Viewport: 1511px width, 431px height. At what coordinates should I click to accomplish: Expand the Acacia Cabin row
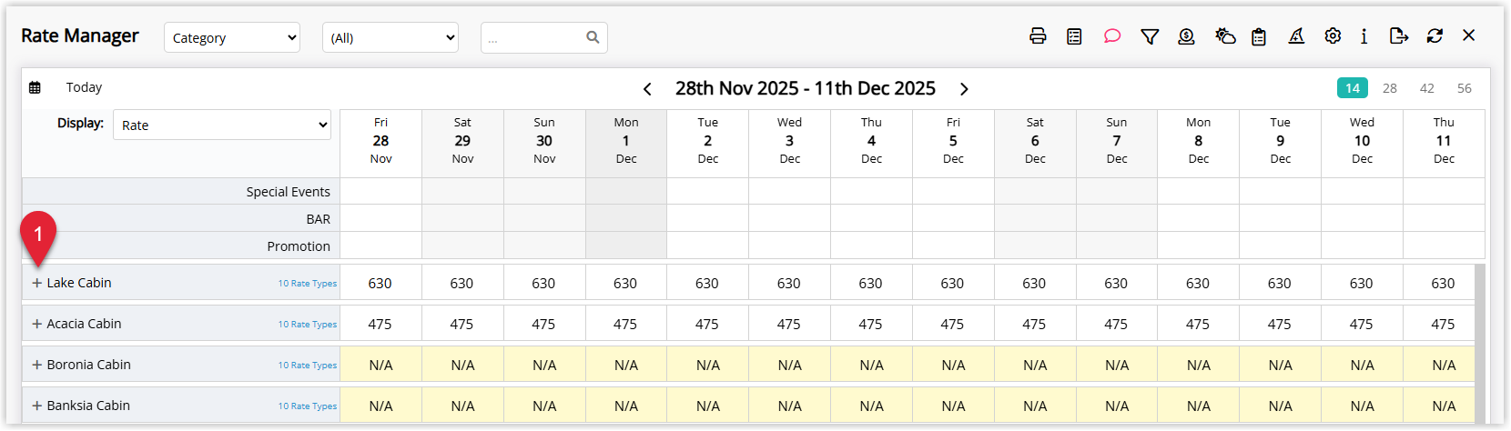[37, 324]
